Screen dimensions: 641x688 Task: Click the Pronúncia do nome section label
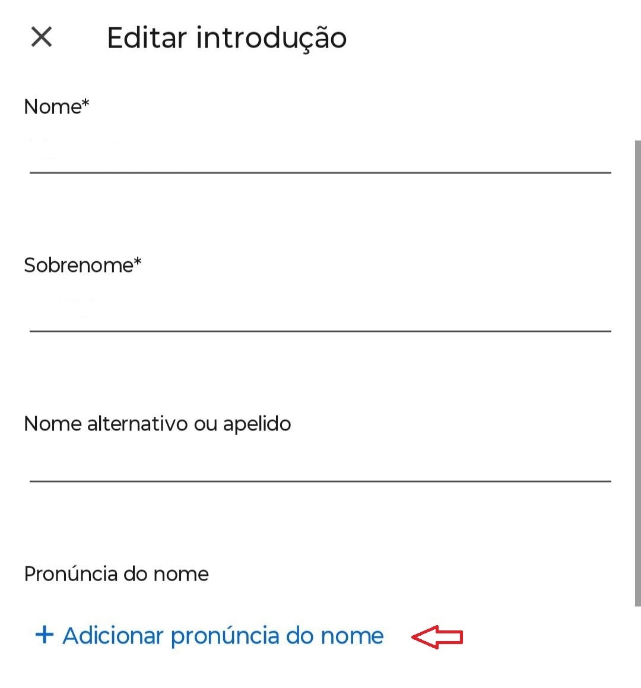click(116, 574)
